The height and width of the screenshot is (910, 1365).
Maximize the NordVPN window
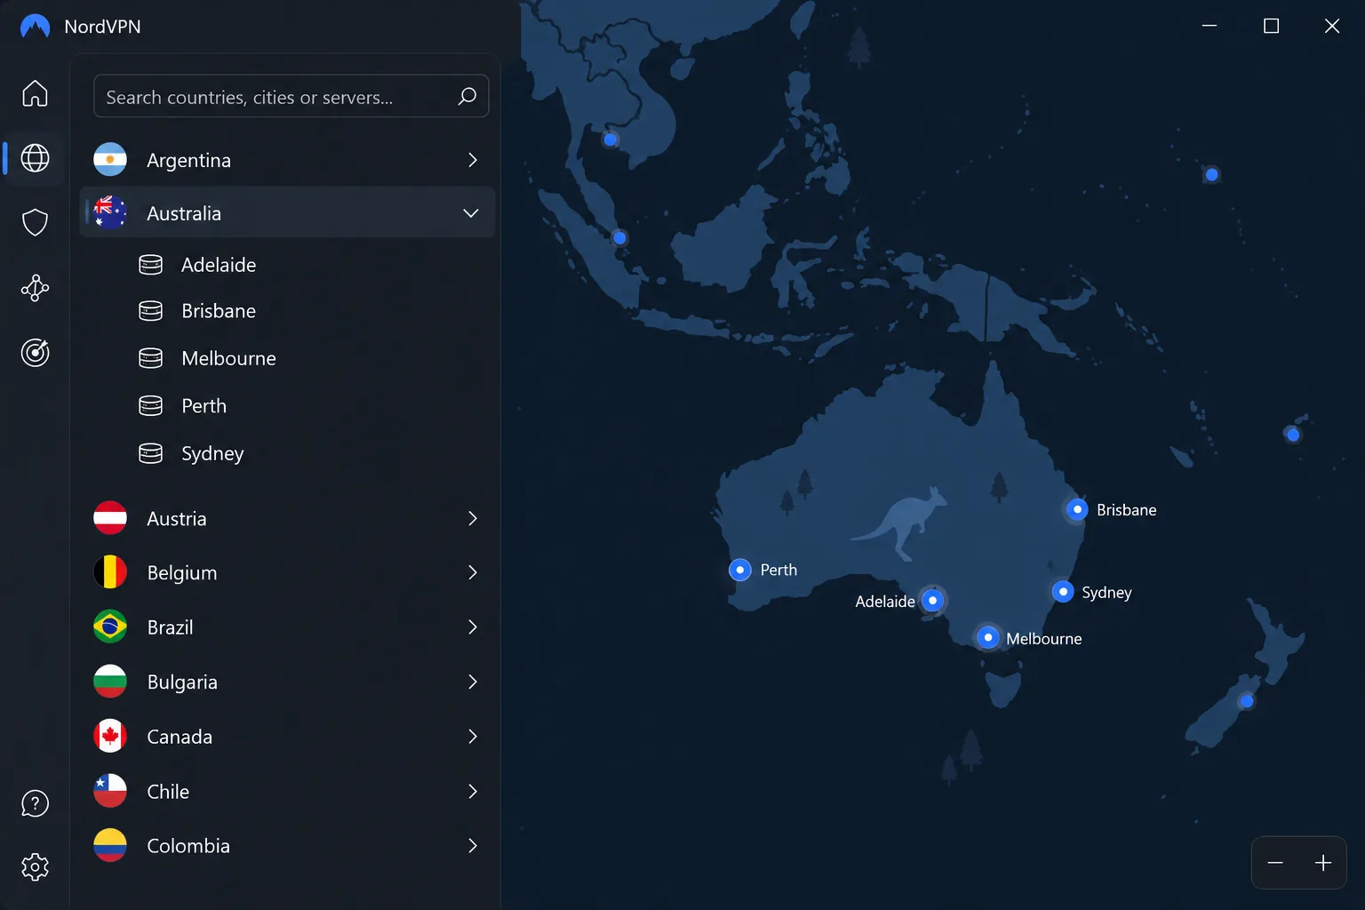click(1272, 27)
